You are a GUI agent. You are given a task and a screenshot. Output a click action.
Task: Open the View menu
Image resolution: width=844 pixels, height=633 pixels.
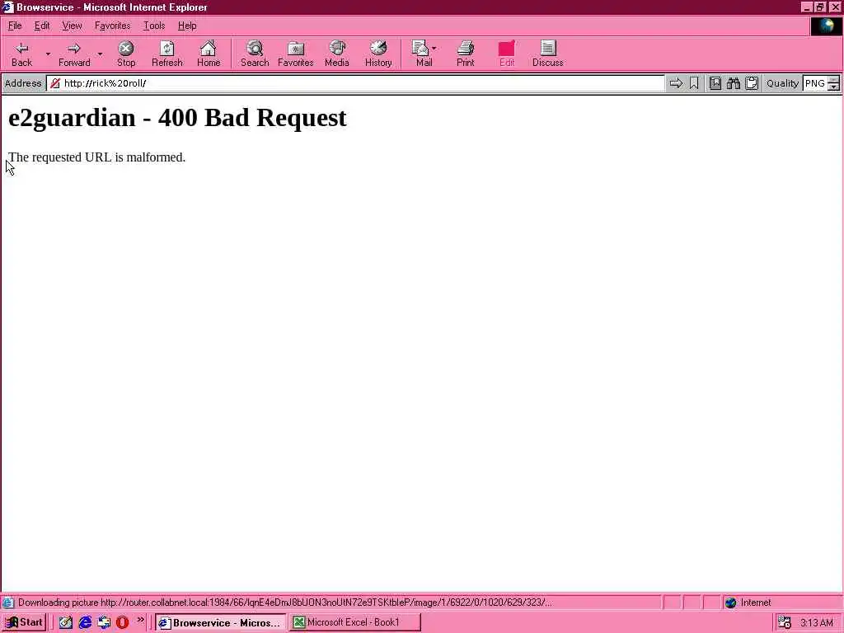(73, 26)
